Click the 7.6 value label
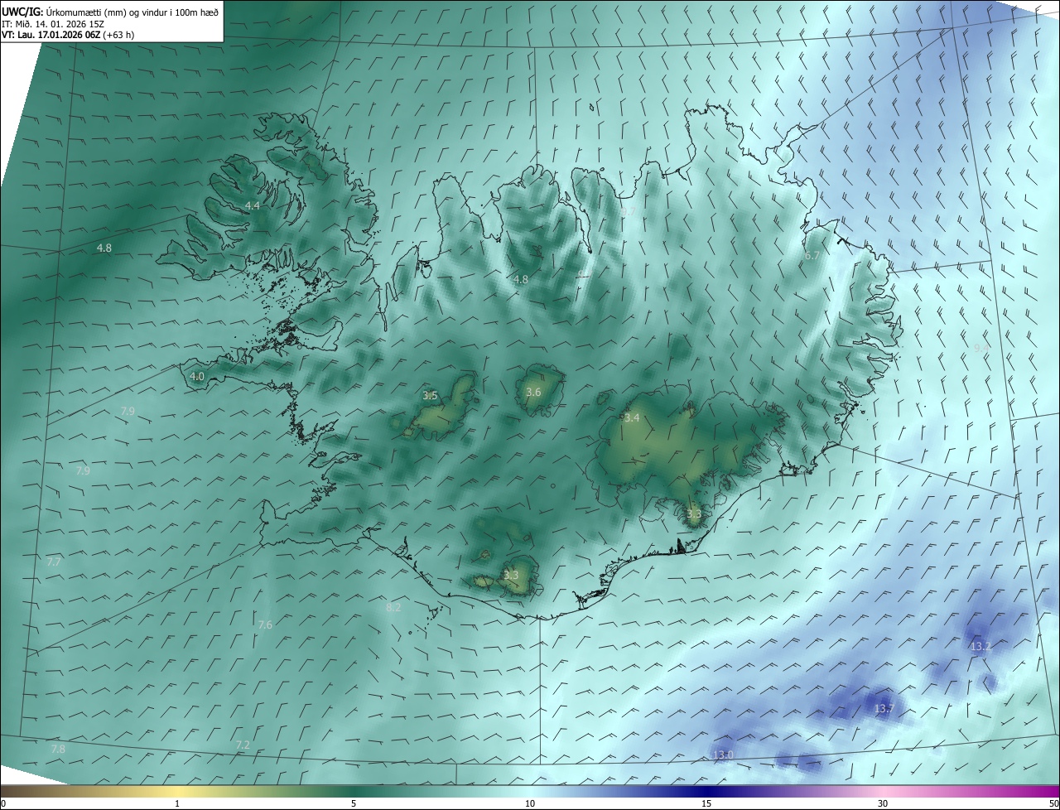This screenshot has height=810, width=1060. tap(265, 624)
